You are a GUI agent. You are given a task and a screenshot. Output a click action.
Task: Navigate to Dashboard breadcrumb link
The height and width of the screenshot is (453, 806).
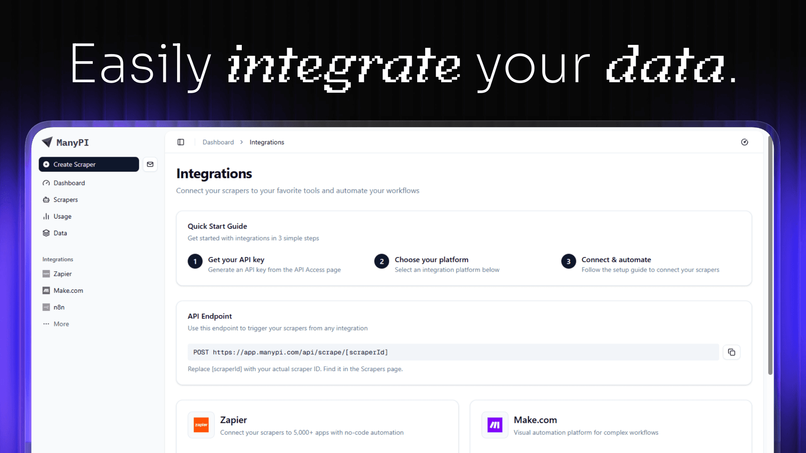(218, 142)
